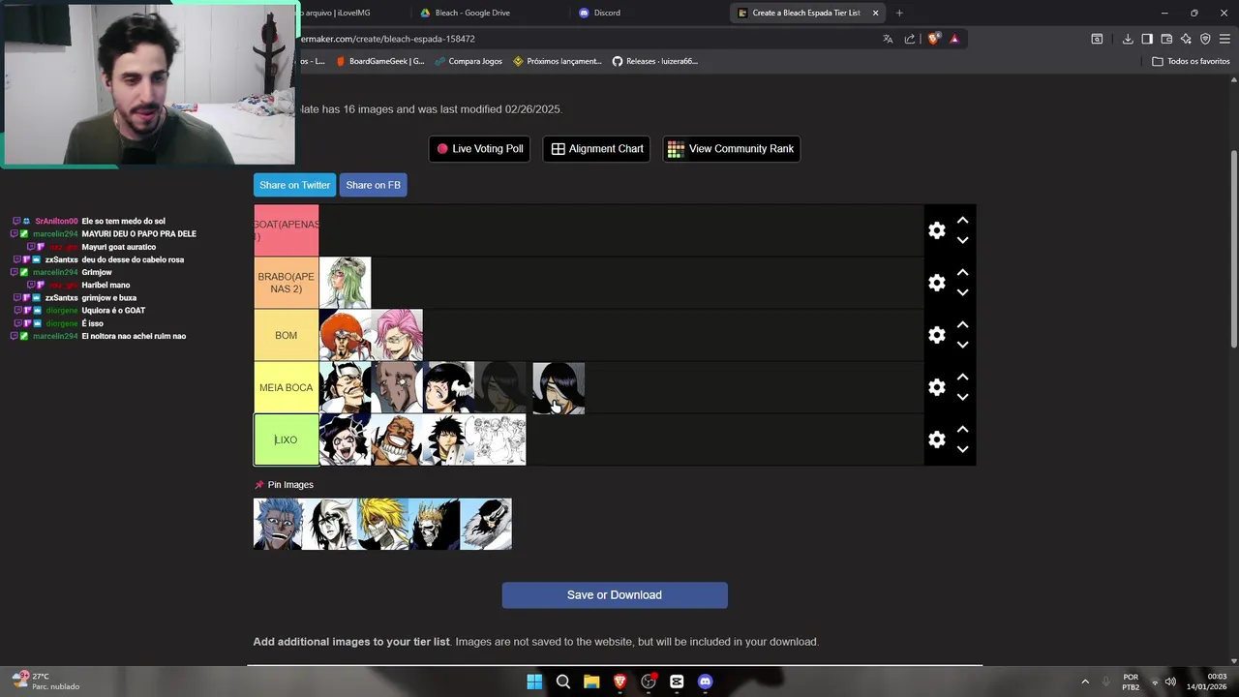The width and height of the screenshot is (1239, 697).
Task: Move BOM tier row up
Action: pos(962,325)
